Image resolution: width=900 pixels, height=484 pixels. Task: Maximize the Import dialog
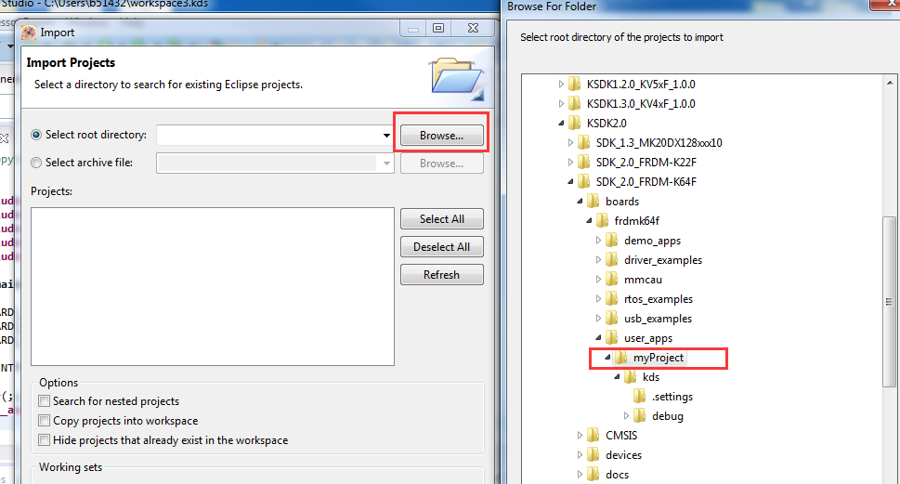point(438,28)
